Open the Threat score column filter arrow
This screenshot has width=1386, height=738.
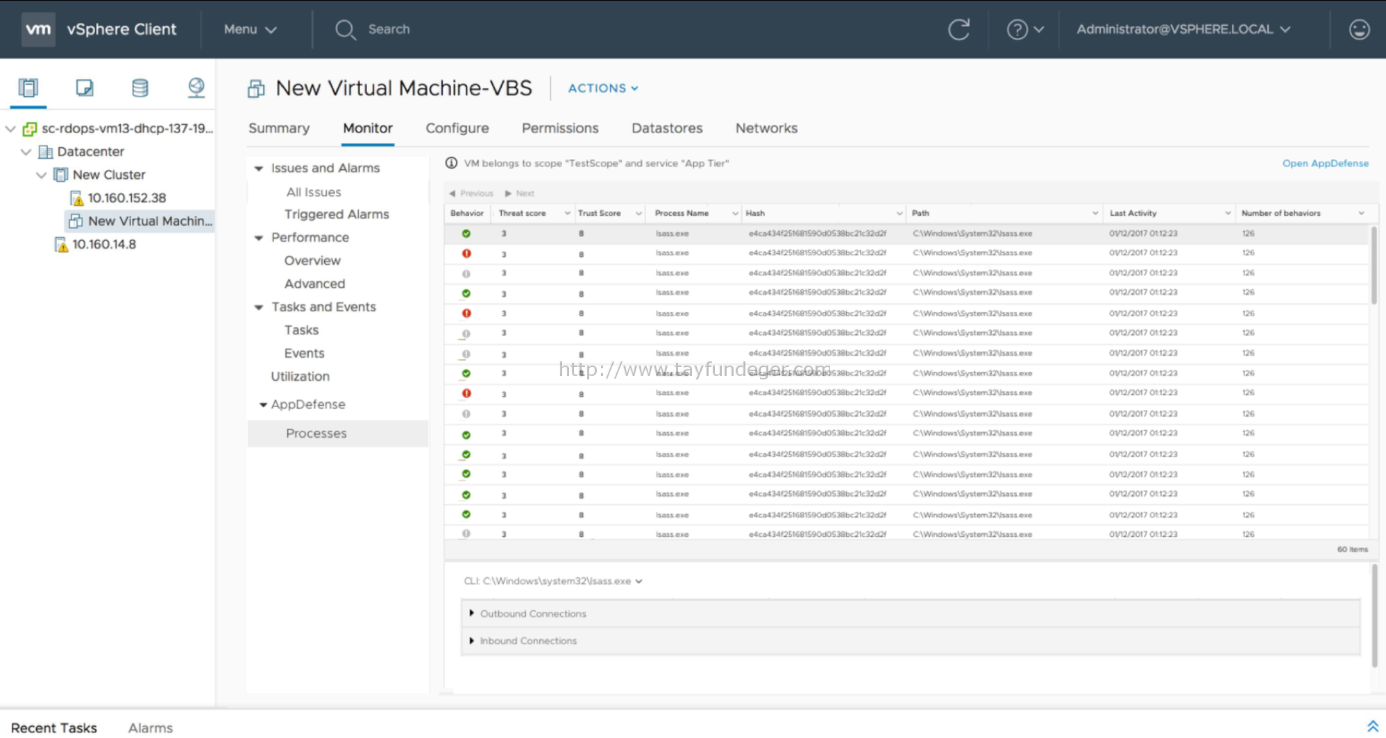(568, 214)
